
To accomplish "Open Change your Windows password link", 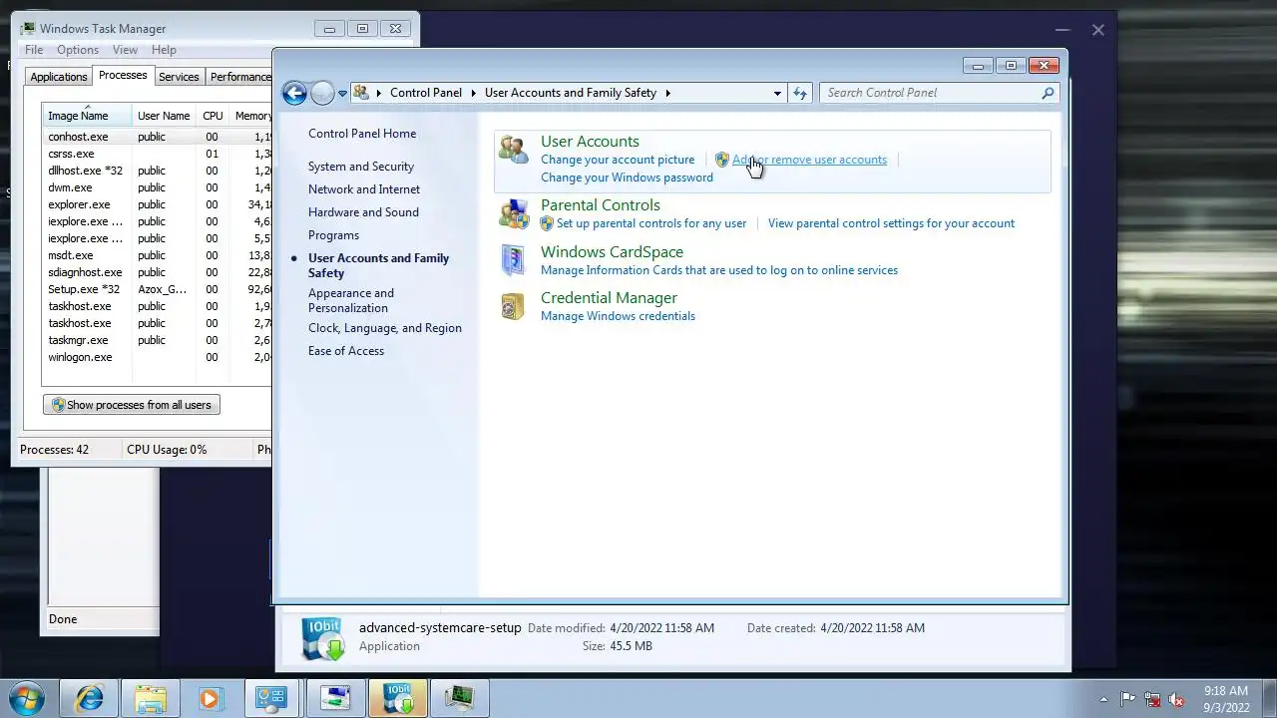I will [x=627, y=178].
